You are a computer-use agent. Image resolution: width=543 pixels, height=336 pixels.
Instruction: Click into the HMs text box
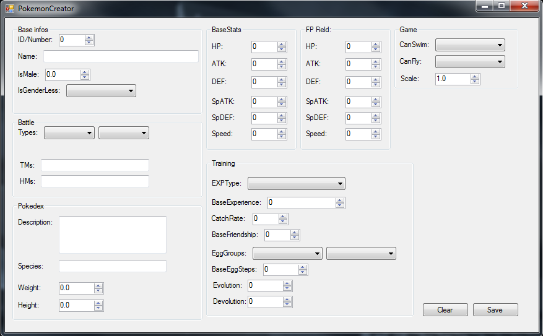[95, 181]
